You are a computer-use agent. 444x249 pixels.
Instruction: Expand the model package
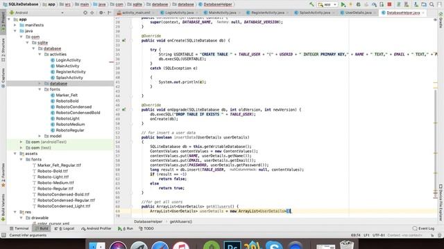(x=40, y=136)
